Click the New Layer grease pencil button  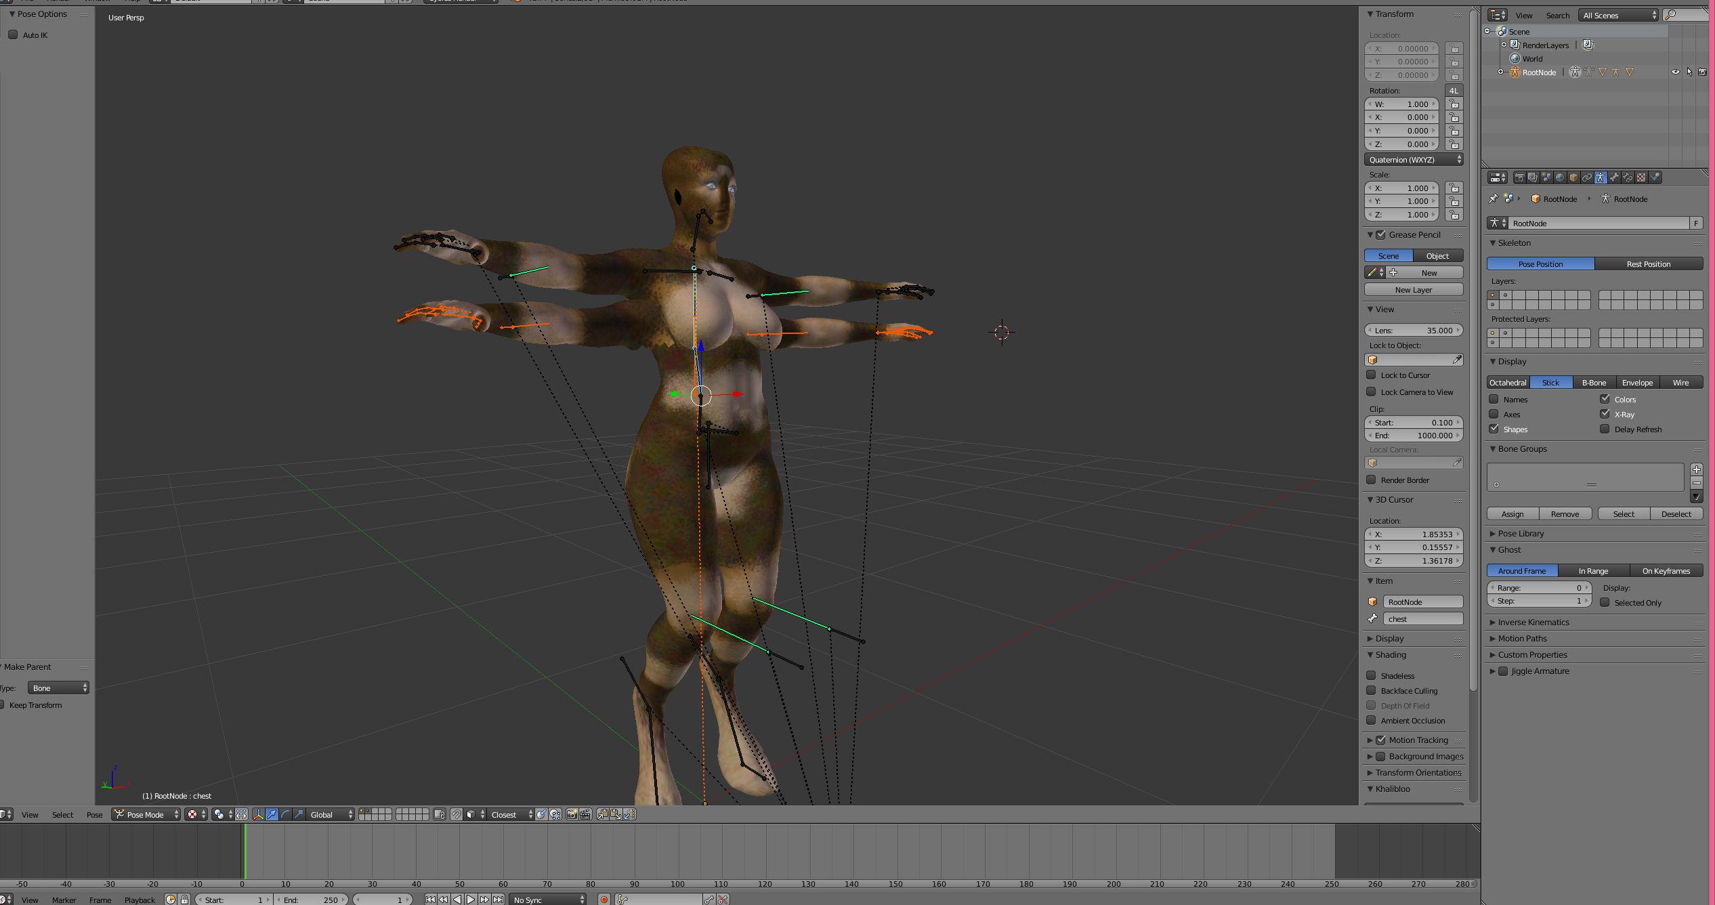point(1414,289)
